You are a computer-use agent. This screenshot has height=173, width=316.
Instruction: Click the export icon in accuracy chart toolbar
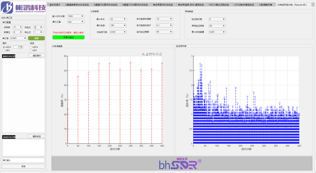click(x=147, y=54)
